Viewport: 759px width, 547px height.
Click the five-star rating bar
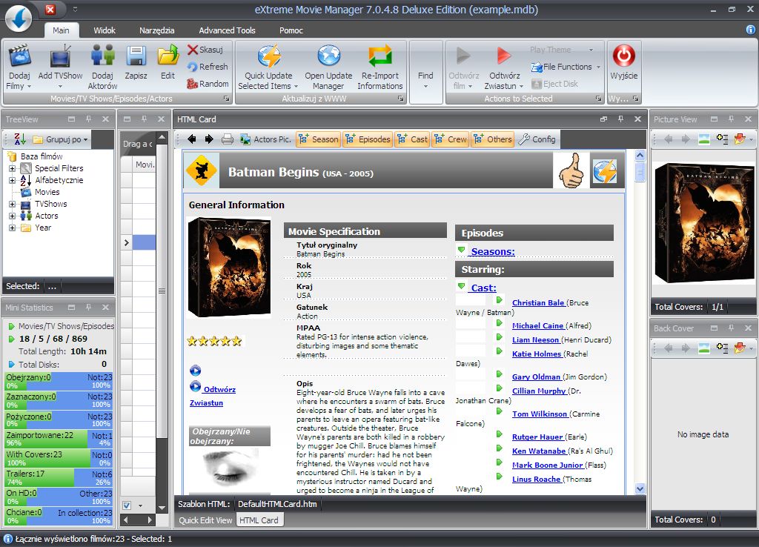pos(214,341)
